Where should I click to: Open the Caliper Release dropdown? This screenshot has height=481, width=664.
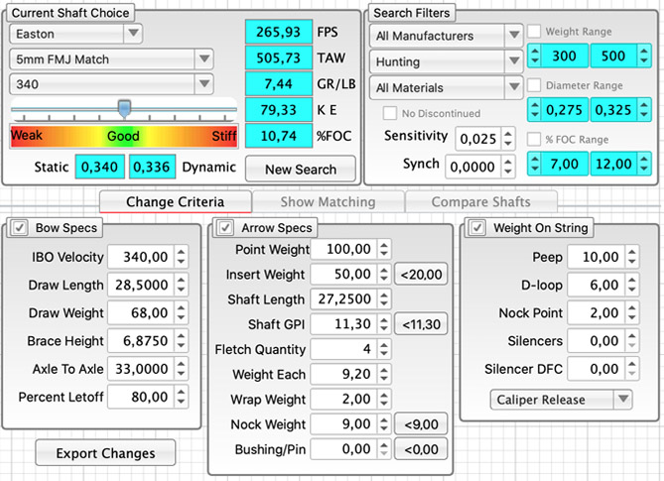point(561,400)
